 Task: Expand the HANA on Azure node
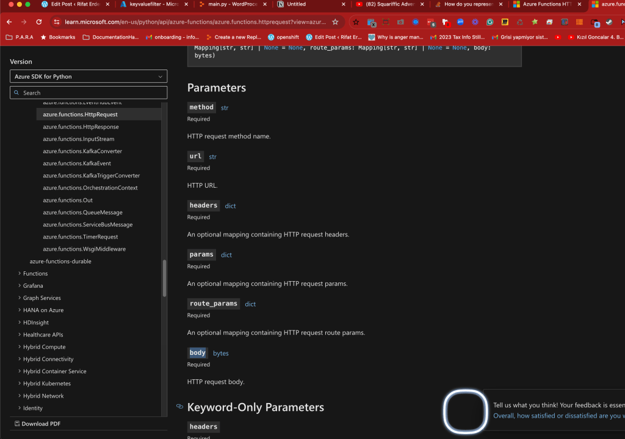pos(20,310)
